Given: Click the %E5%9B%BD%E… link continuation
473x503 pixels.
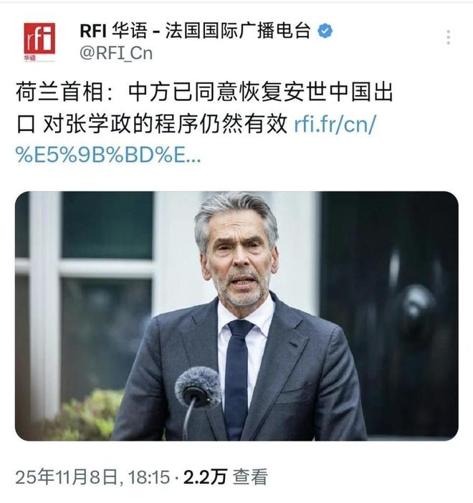Looking at the screenshot, I should (x=108, y=155).
